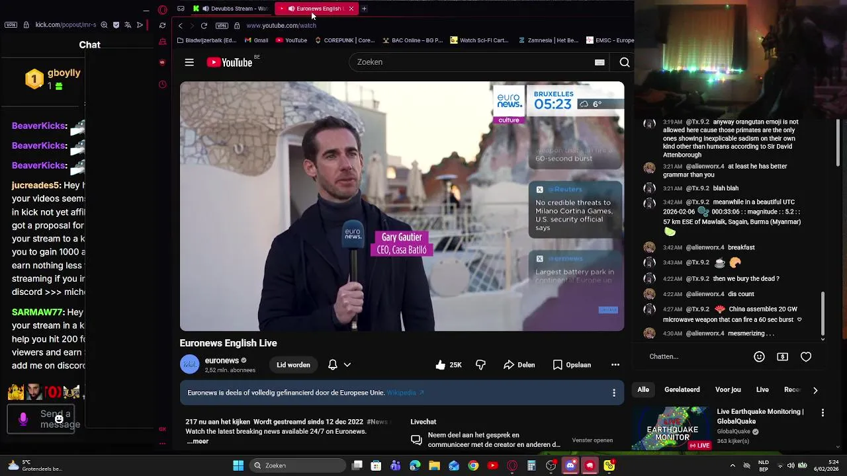The width and height of the screenshot is (847, 476).
Task: Open the COREPUNK bookmark
Action: click(345, 40)
